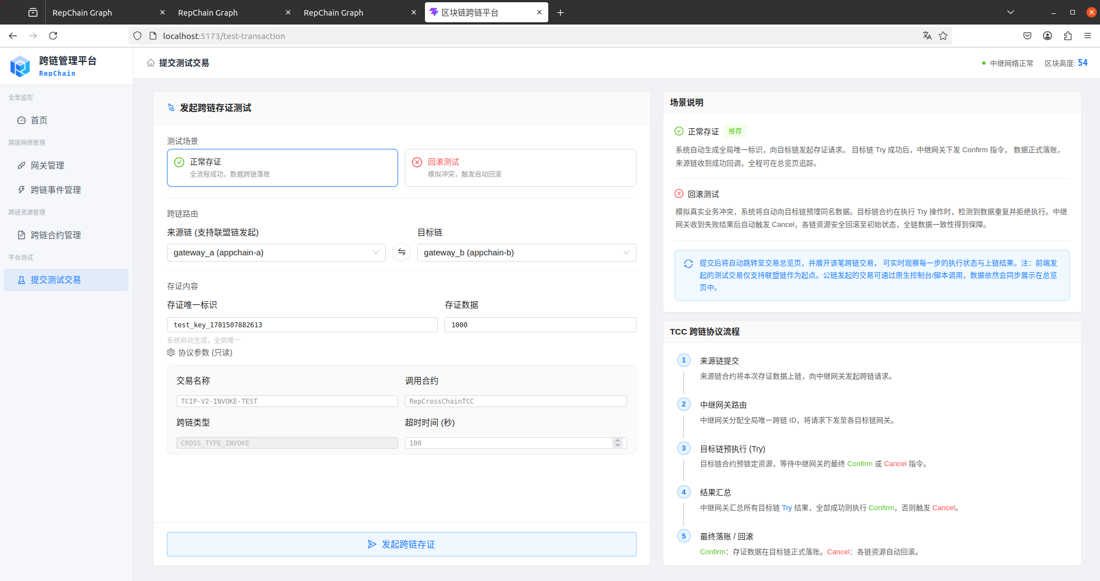Click the RepChain logo icon
This screenshot has width=1100, height=581.
click(20, 66)
